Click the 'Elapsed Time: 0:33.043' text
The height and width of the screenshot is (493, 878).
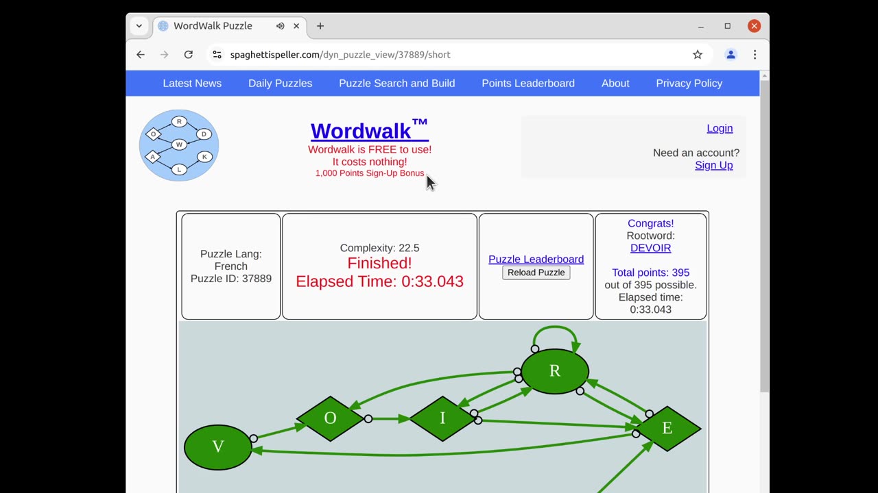pos(379,281)
